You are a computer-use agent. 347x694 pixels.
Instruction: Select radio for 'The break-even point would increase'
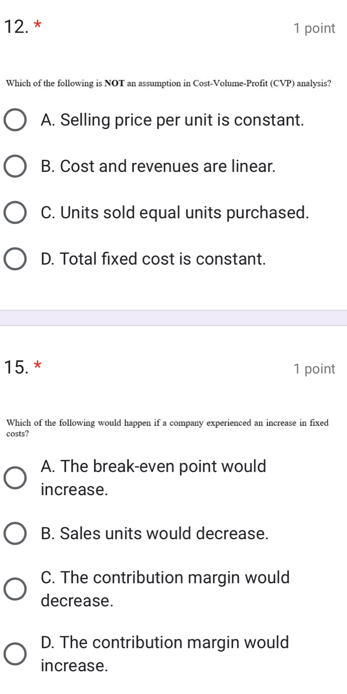tap(15, 478)
